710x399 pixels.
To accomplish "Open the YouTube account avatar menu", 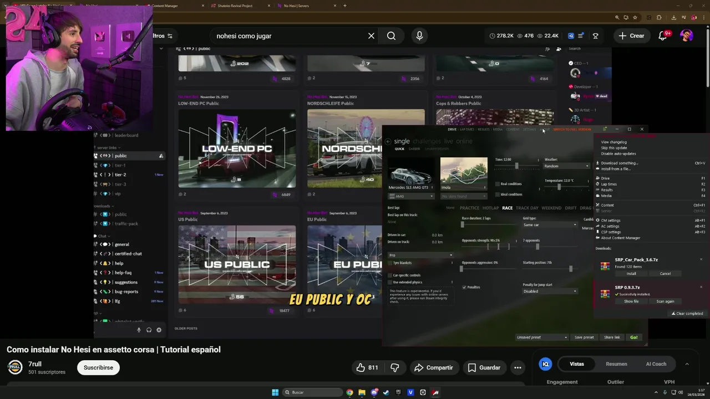I will 686,36.
